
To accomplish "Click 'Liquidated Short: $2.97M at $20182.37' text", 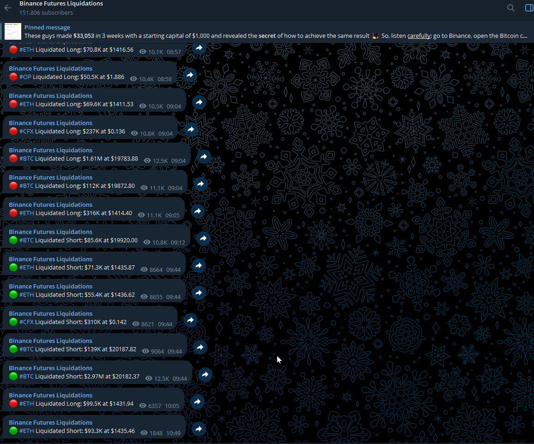I will (87, 376).
